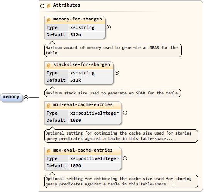The width and height of the screenshot is (210, 192).
Task: Click the max-eval-cache-entries description annotation
Action: pos(121,181)
